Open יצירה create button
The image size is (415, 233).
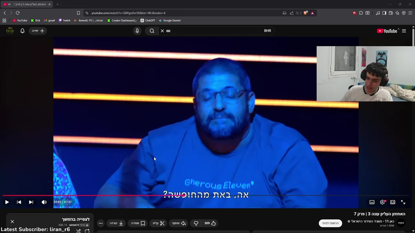click(38, 31)
